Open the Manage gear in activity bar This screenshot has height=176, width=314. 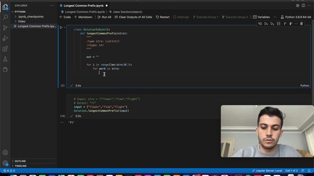pos(5,163)
